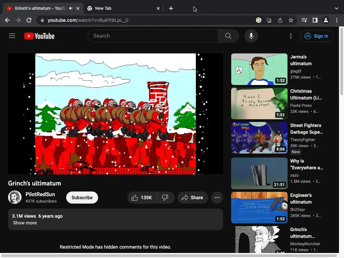Image resolution: width=344 pixels, height=258 pixels.
Task: Open PilotRedSun channel avatar
Action: click(x=15, y=197)
